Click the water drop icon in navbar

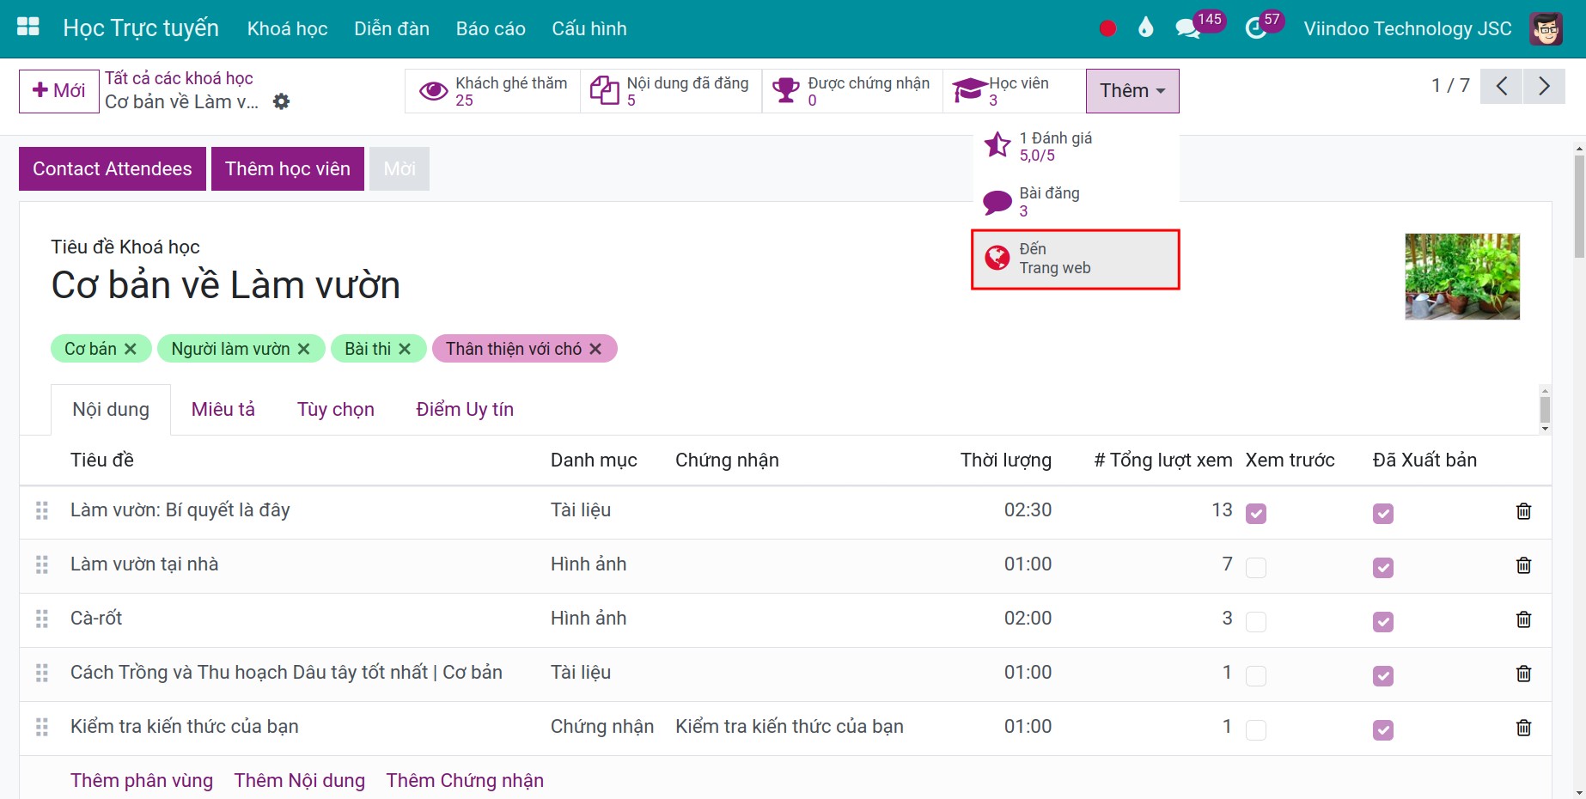[1145, 27]
